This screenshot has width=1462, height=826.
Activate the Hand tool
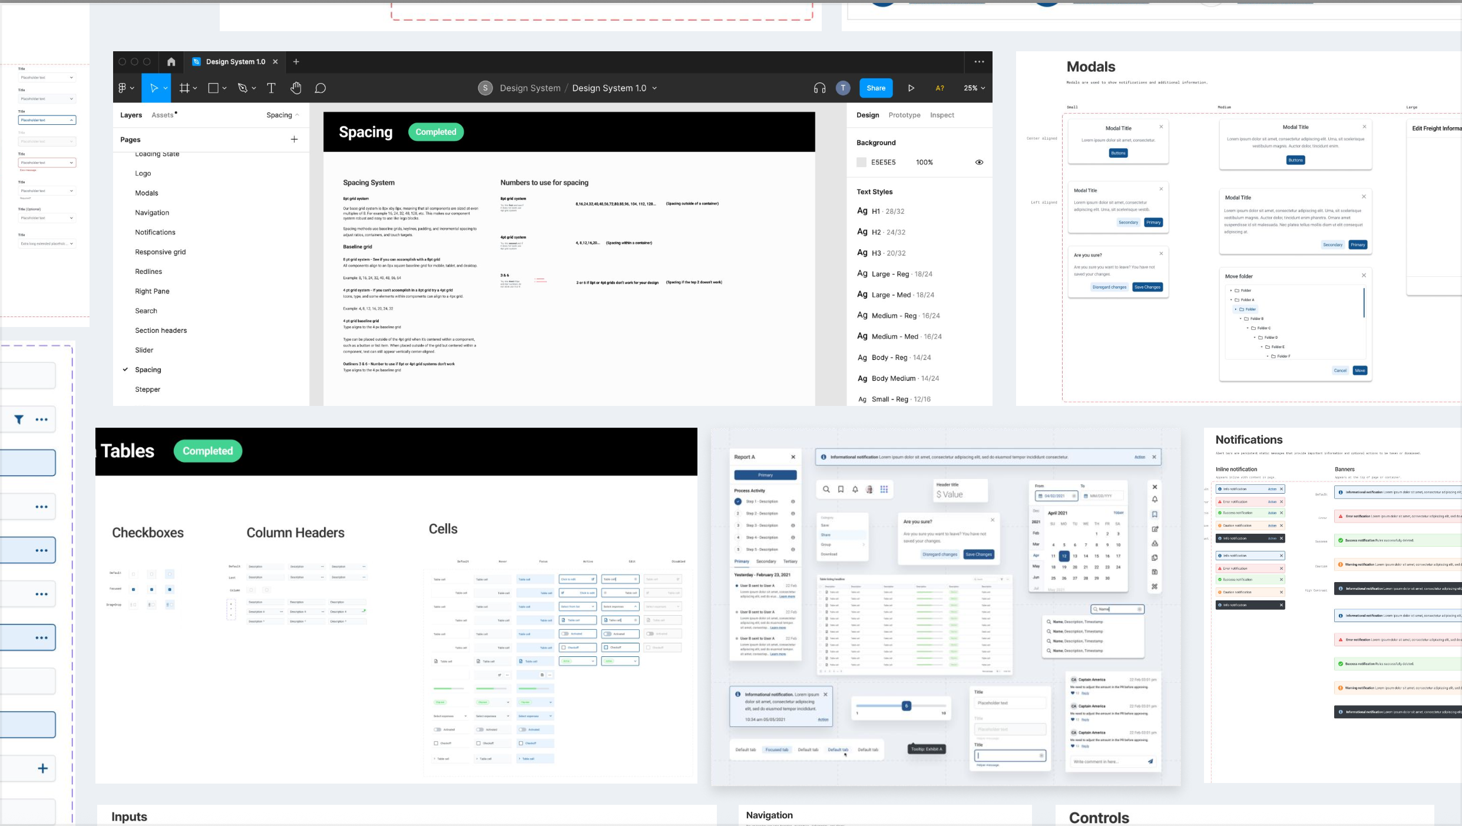tap(296, 88)
